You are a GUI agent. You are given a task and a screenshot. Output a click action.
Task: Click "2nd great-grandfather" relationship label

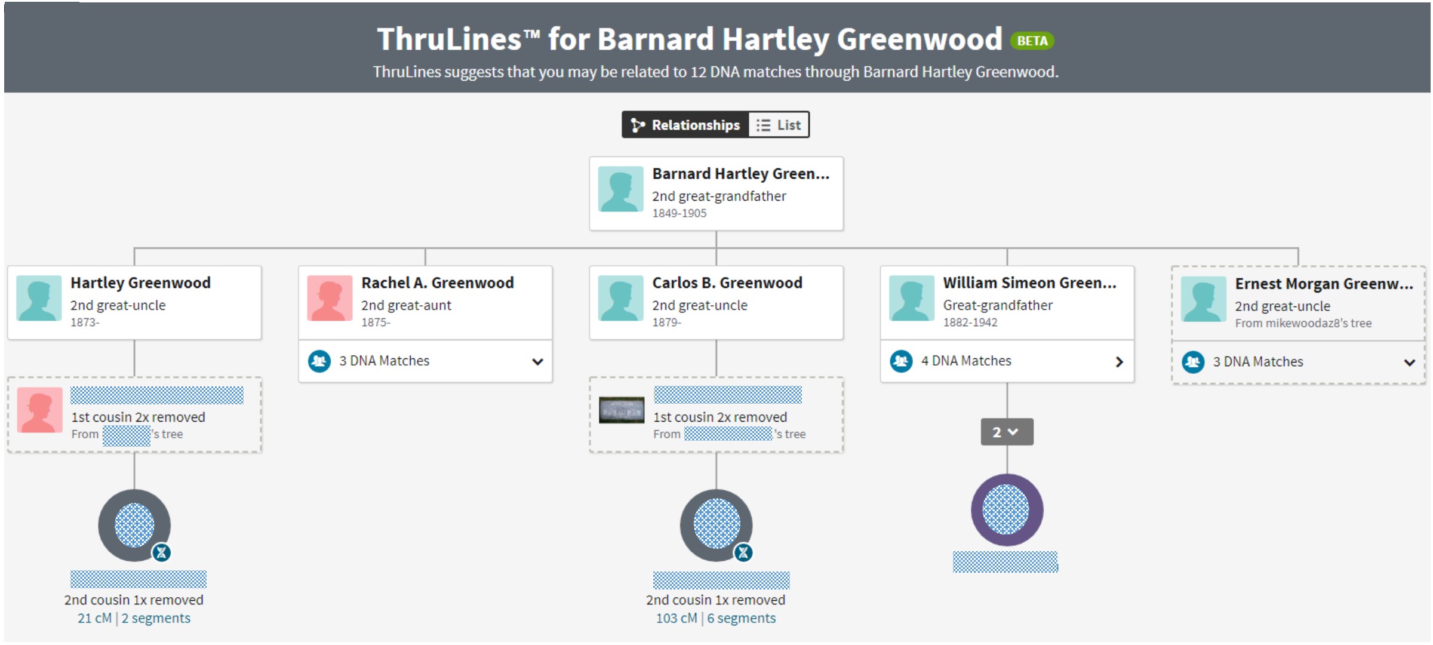tap(719, 196)
